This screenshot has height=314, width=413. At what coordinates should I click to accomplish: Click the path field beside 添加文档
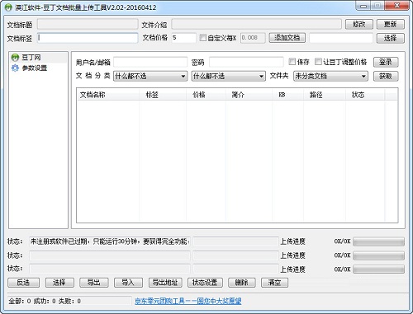pos(341,38)
